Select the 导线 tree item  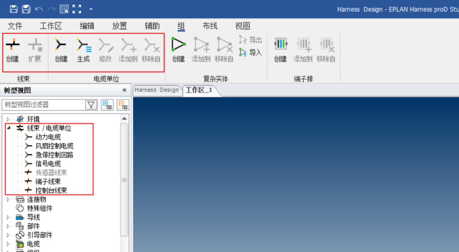pyautogui.click(x=34, y=218)
